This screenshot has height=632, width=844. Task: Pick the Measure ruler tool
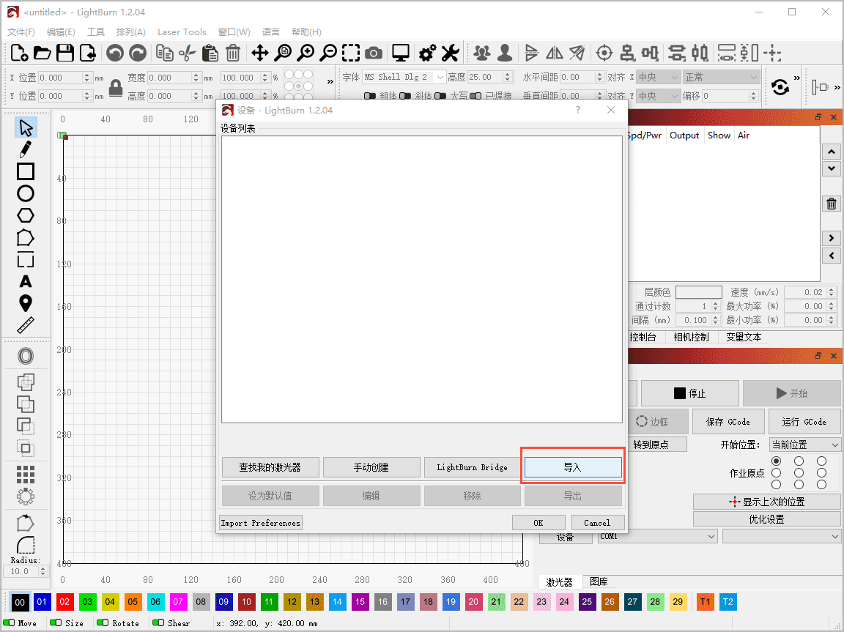[x=26, y=325]
